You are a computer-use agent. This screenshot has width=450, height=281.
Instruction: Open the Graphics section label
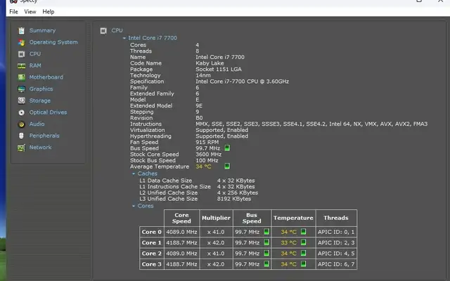pyautogui.click(x=41, y=89)
